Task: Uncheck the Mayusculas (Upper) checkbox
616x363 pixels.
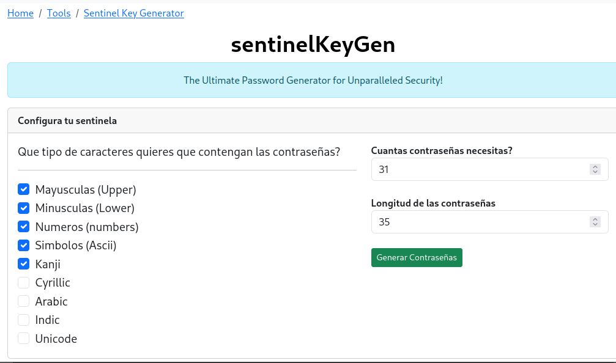Action: pyautogui.click(x=24, y=189)
